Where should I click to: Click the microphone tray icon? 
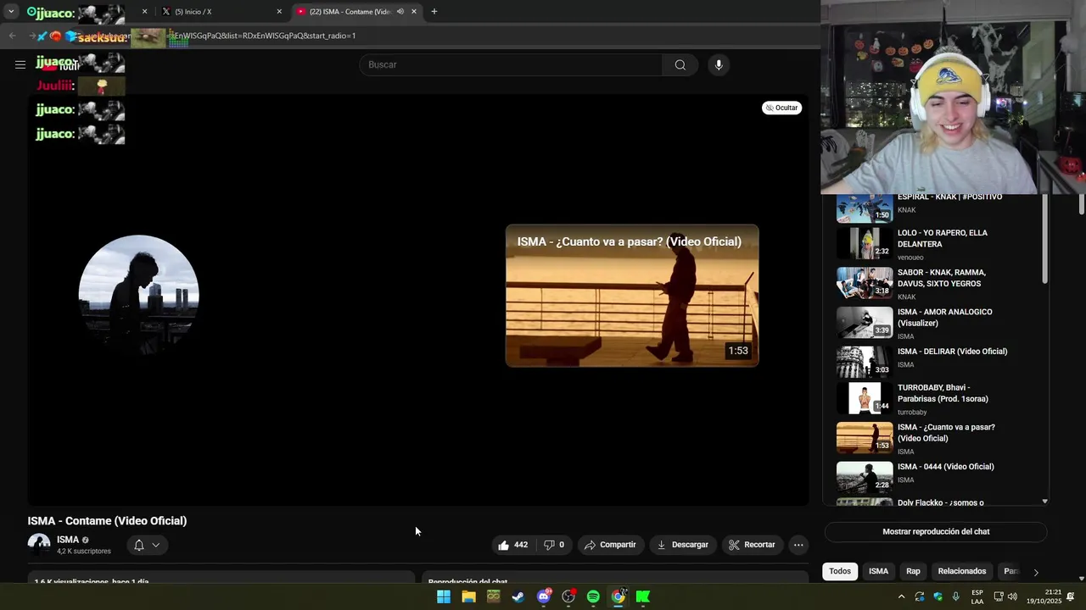coord(956,596)
